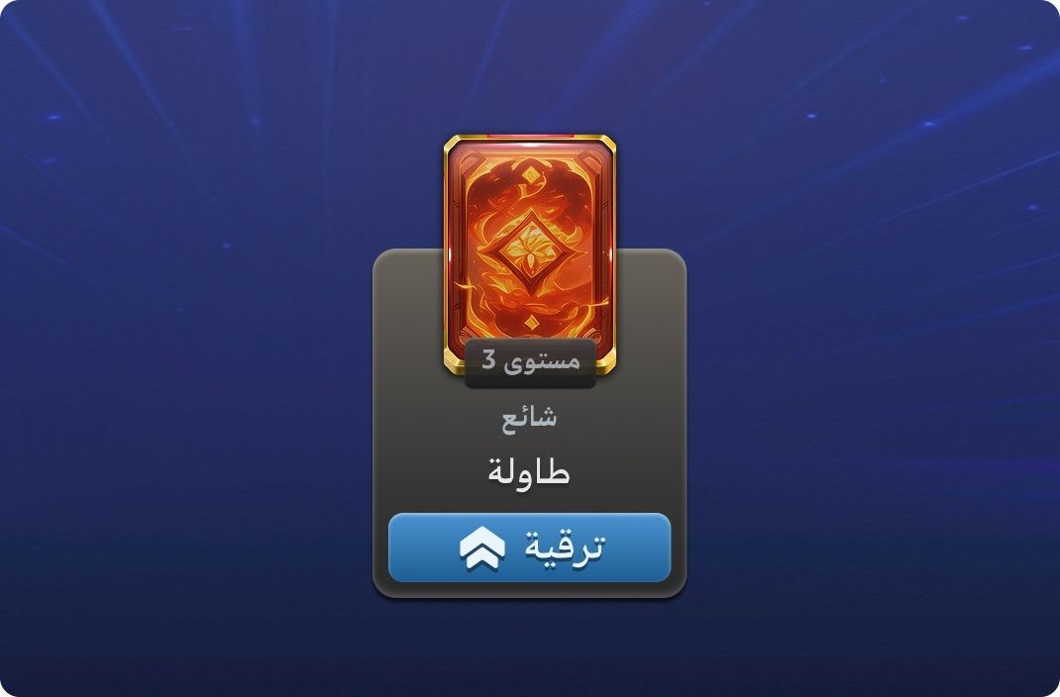Viewport: 1060px width, 697px height.
Task: Select the طاولة card name text
Action: tap(529, 472)
